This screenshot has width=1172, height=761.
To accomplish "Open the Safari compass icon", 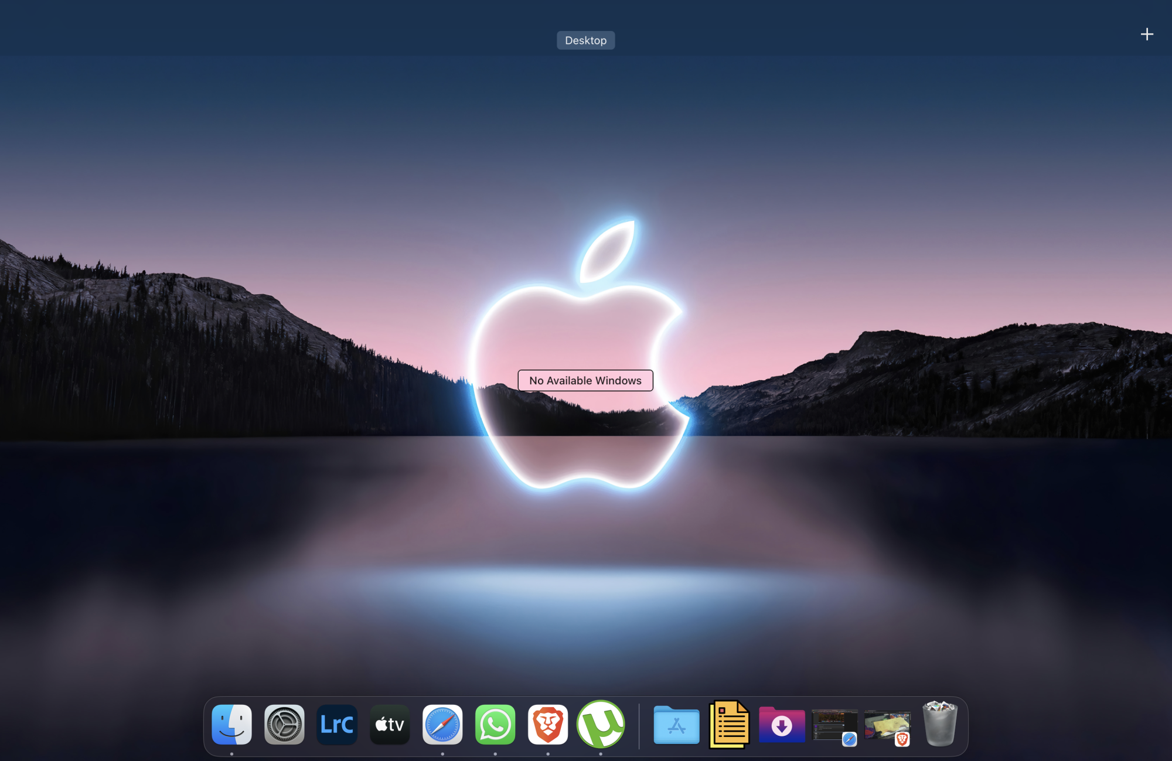I will [442, 725].
